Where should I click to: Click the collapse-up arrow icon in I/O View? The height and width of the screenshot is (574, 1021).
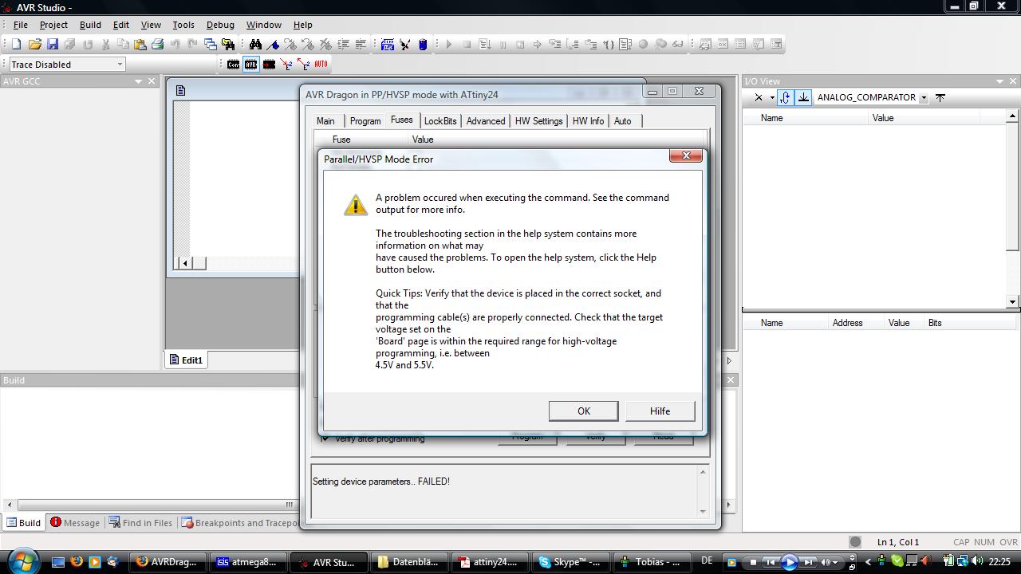click(940, 97)
